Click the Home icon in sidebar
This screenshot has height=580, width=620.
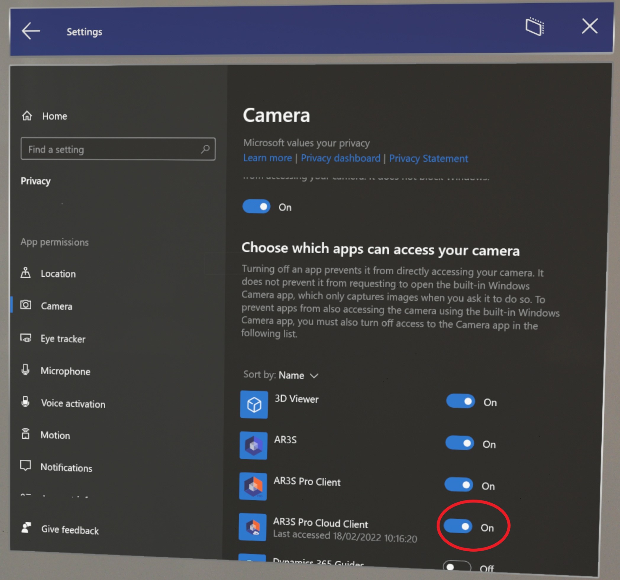[x=27, y=116]
